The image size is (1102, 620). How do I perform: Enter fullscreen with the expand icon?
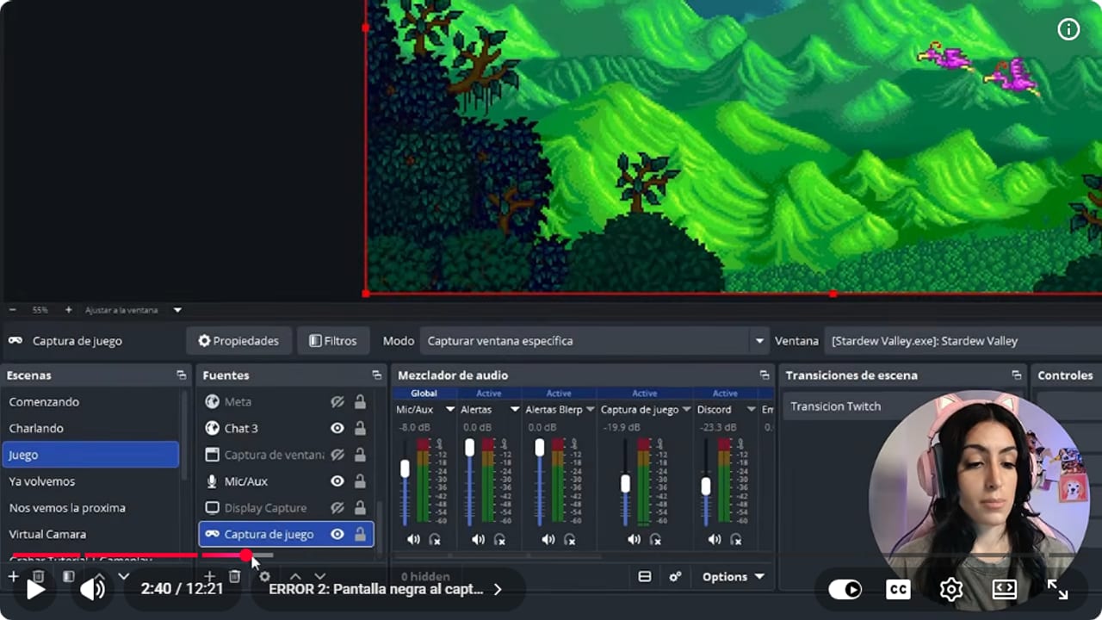coord(1057,589)
